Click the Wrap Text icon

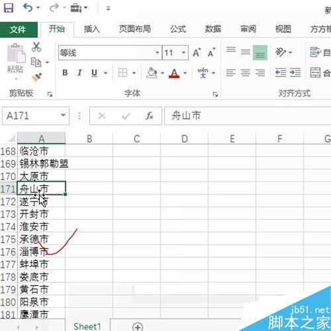click(315, 52)
